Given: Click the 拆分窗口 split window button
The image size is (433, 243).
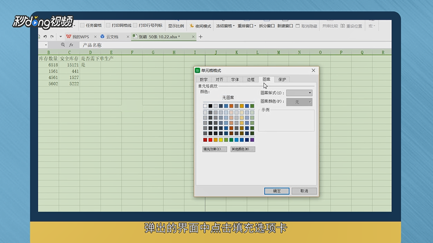Looking at the screenshot, I should 267,26.
